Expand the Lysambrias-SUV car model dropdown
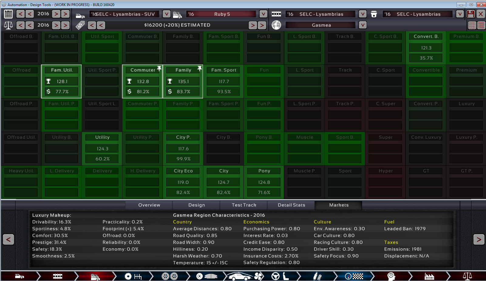The image size is (486, 281). point(166,14)
